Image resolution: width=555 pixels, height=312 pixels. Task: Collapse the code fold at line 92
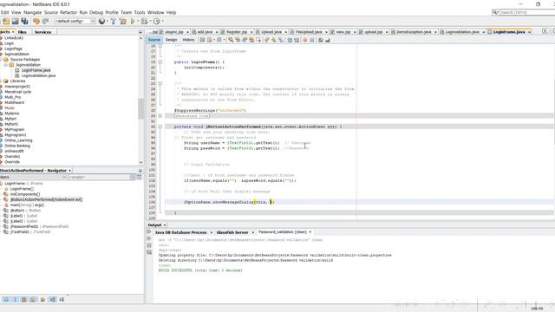pyautogui.click(x=160, y=127)
